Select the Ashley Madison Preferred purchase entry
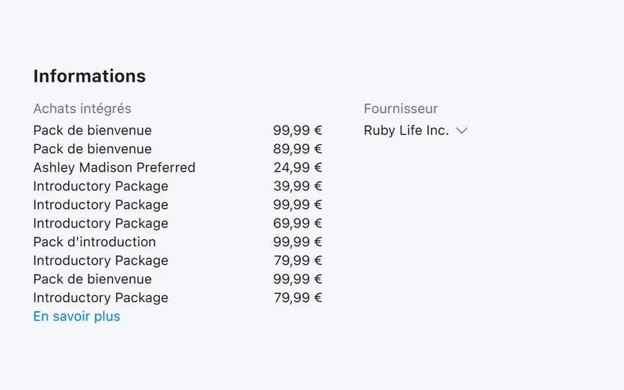The height and width of the screenshot is (390, 624). click(114, 168)
